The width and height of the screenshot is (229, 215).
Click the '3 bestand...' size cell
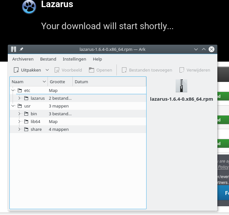click(60, 114)
